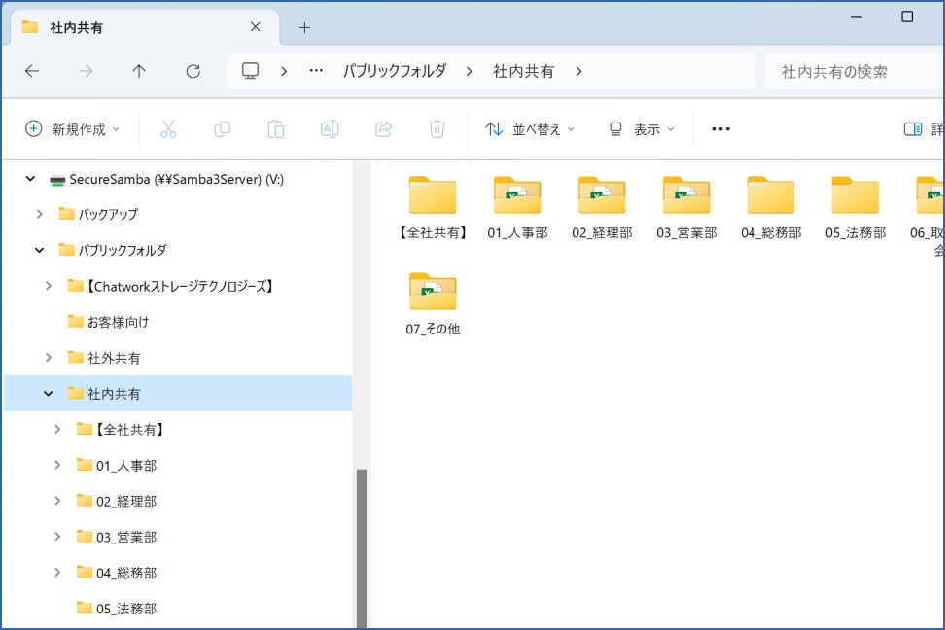Open chevron after monitor icon in address bar
The height and width of the screenshot is (630, 945).
(283, 71)
